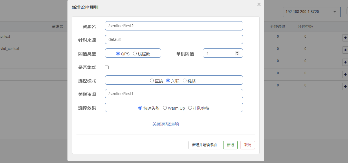Screen dimensions: 348x163
Task: Click the 资源名 input field
Action: coord(174,26)
